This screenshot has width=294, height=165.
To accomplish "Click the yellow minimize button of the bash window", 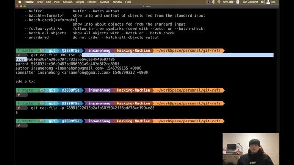I will [21, 6].
